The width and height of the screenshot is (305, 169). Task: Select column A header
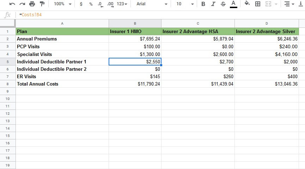pos(62,24)
